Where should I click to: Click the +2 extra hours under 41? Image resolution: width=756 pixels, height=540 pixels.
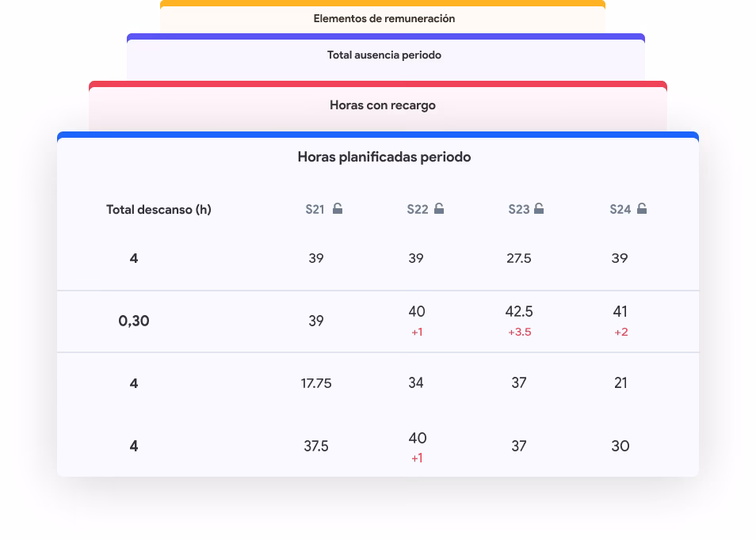point(621,332)
